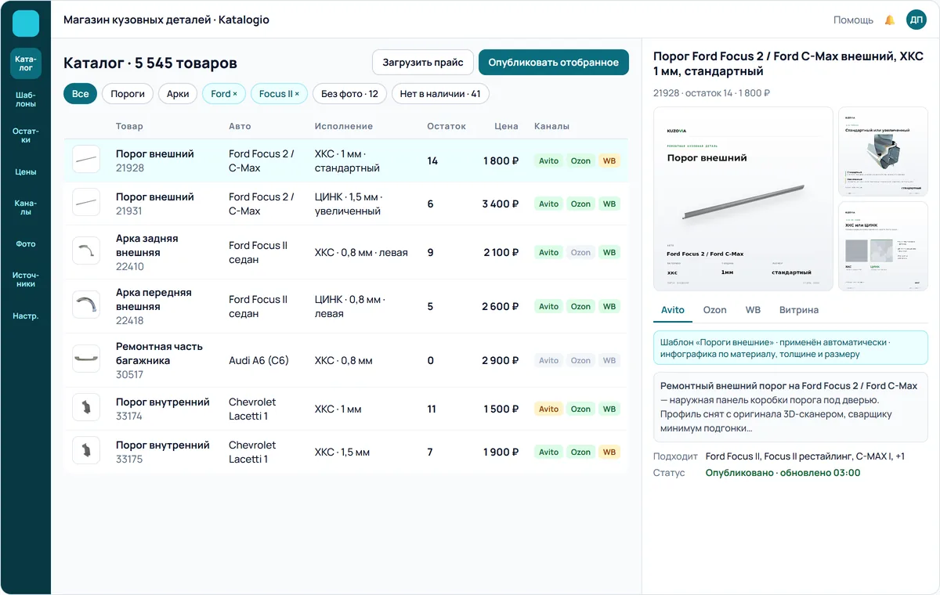Toggle the Ozon channel badge for item 22418

(x=580, y=306)
